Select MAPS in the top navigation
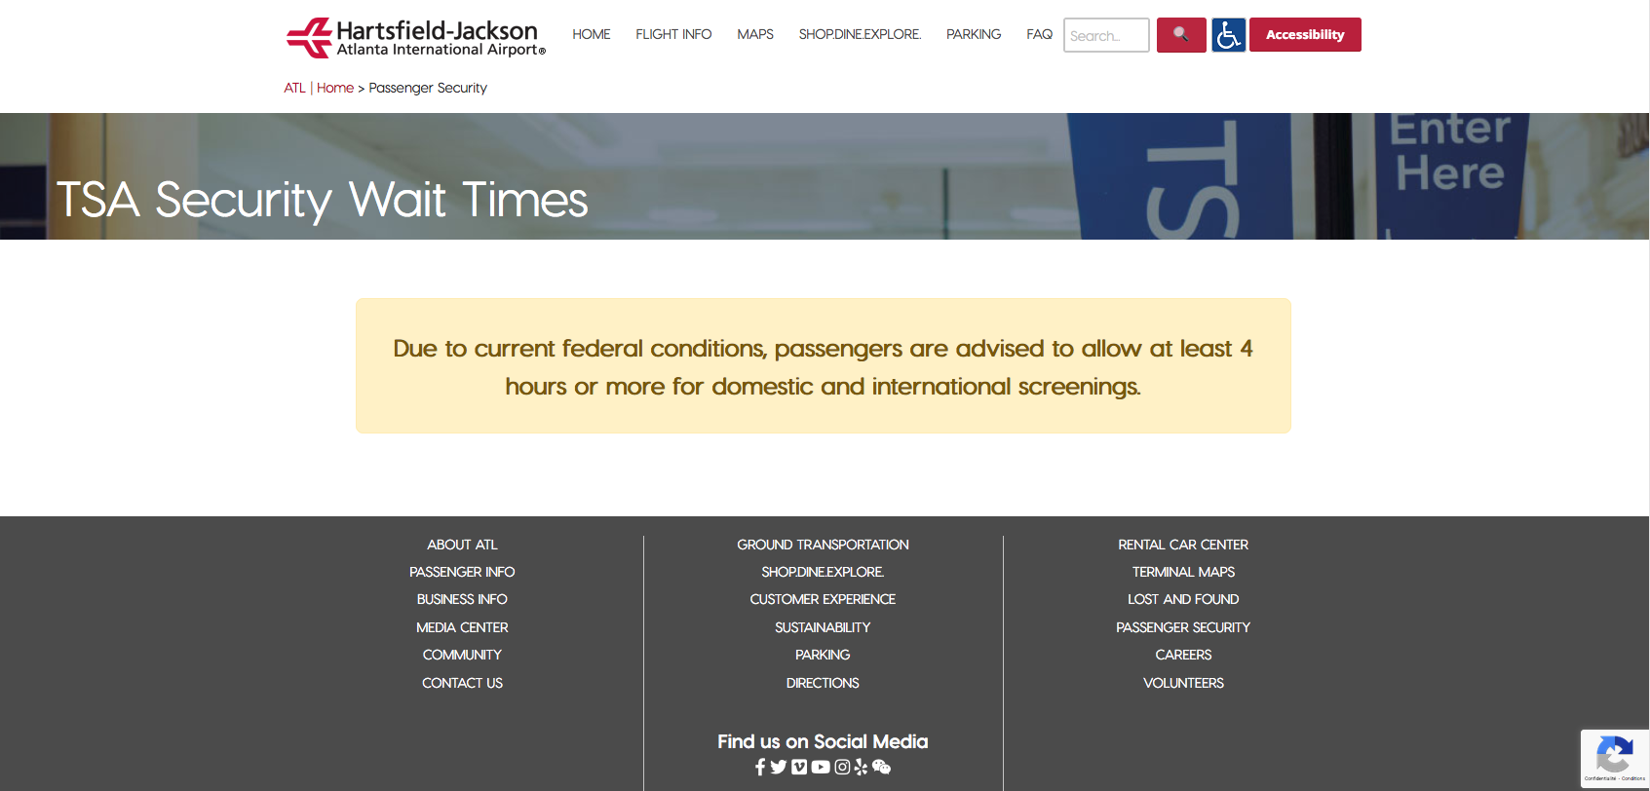Image resolution: width=1650 pixels, height=791 pixels. click(x=755, y=34)
